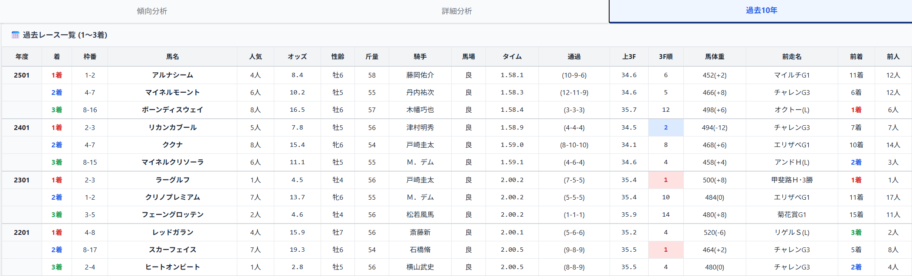Viewport: 912px width, 276px height.
Task: Click horse name リカンカブール
Action: pyautogui.click(x=172, y=128)
